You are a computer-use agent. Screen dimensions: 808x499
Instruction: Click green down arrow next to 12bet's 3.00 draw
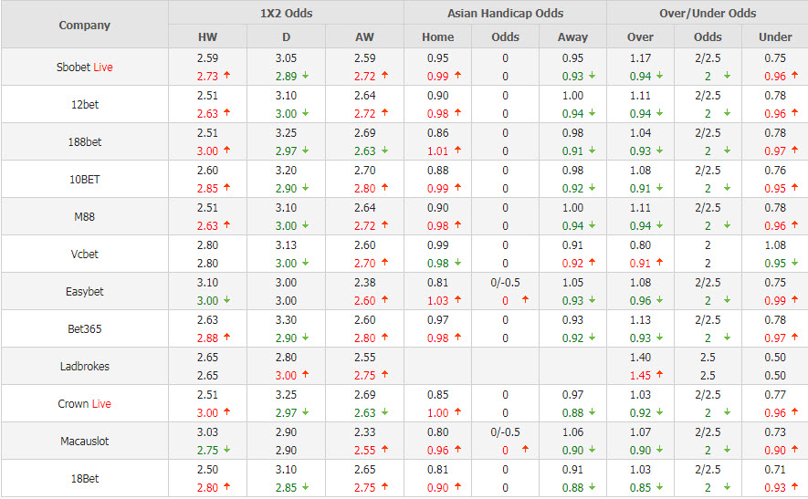306,114
